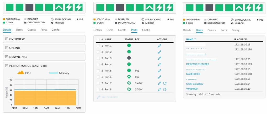Tick the checkbox for Port 2
Viewport: 267px width, 114px height.
click(98, 52)
